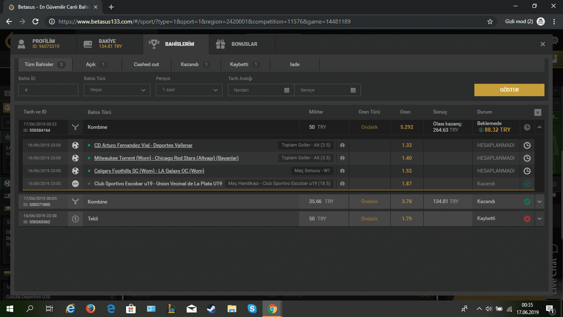Open the Bonuslar tab
563x317 pixels.
point(242,44)
